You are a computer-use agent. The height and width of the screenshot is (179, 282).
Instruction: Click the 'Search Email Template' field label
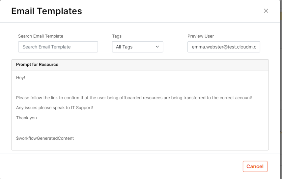pos(41,36)
